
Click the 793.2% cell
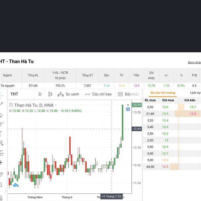click(60, 86)
